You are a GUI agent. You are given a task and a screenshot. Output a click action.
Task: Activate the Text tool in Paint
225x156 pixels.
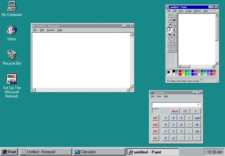pyautogui.click(x=174, y=35)
